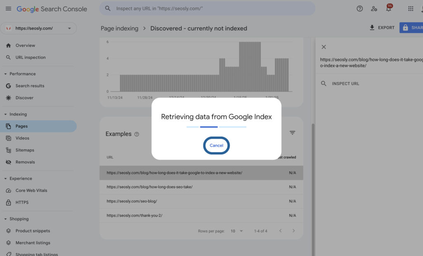The height and width of the screenshot is (256, 423).
Task: Cancel retrieving data from Google Index
Action: click(216, 146)
